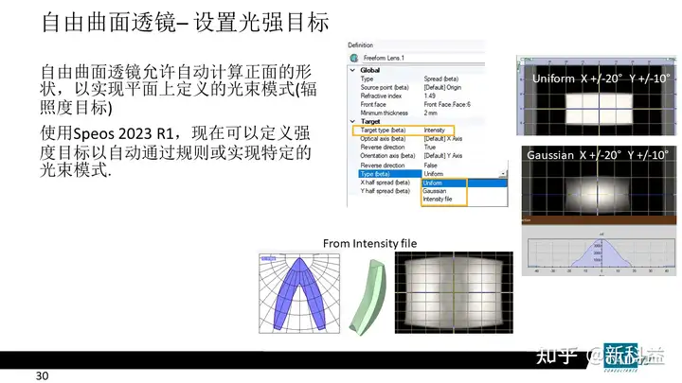This screenshot has width=682, height=383.
Task: Click the Target type (beta) label
Action: 383,131
